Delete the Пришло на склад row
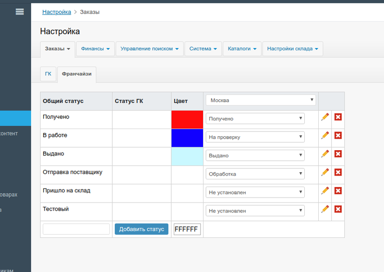384x272 pixels. tap(338, 191)
